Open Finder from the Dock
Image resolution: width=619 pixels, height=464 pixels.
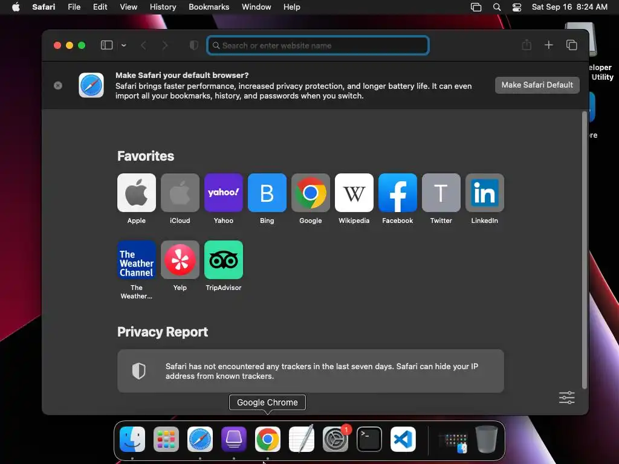click(x=132, y=439)
